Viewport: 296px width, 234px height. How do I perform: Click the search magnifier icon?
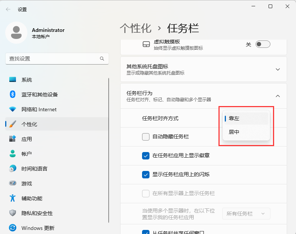(102, 59)
